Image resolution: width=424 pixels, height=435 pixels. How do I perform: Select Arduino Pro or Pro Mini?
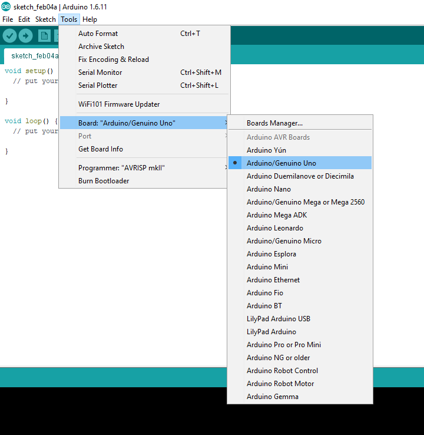click(300, 345)
